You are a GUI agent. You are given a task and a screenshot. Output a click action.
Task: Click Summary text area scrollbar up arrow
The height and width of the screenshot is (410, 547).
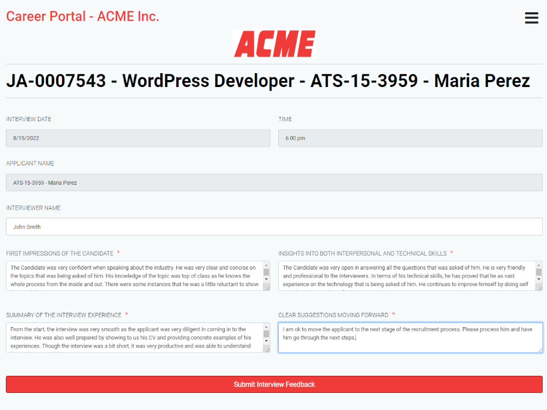click(266, 327)
